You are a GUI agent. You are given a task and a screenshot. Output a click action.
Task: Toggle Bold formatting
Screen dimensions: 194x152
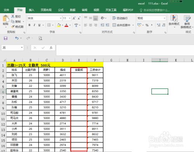click(x=29, y=25)
